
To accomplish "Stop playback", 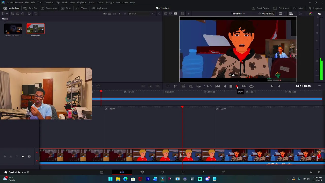I will [x=231, y=86].
